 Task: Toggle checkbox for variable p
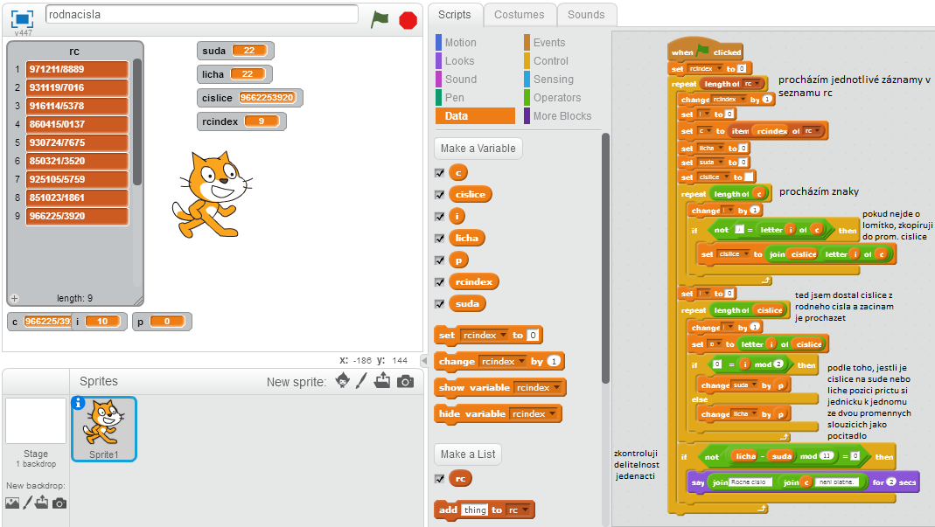tap(439, 260)
